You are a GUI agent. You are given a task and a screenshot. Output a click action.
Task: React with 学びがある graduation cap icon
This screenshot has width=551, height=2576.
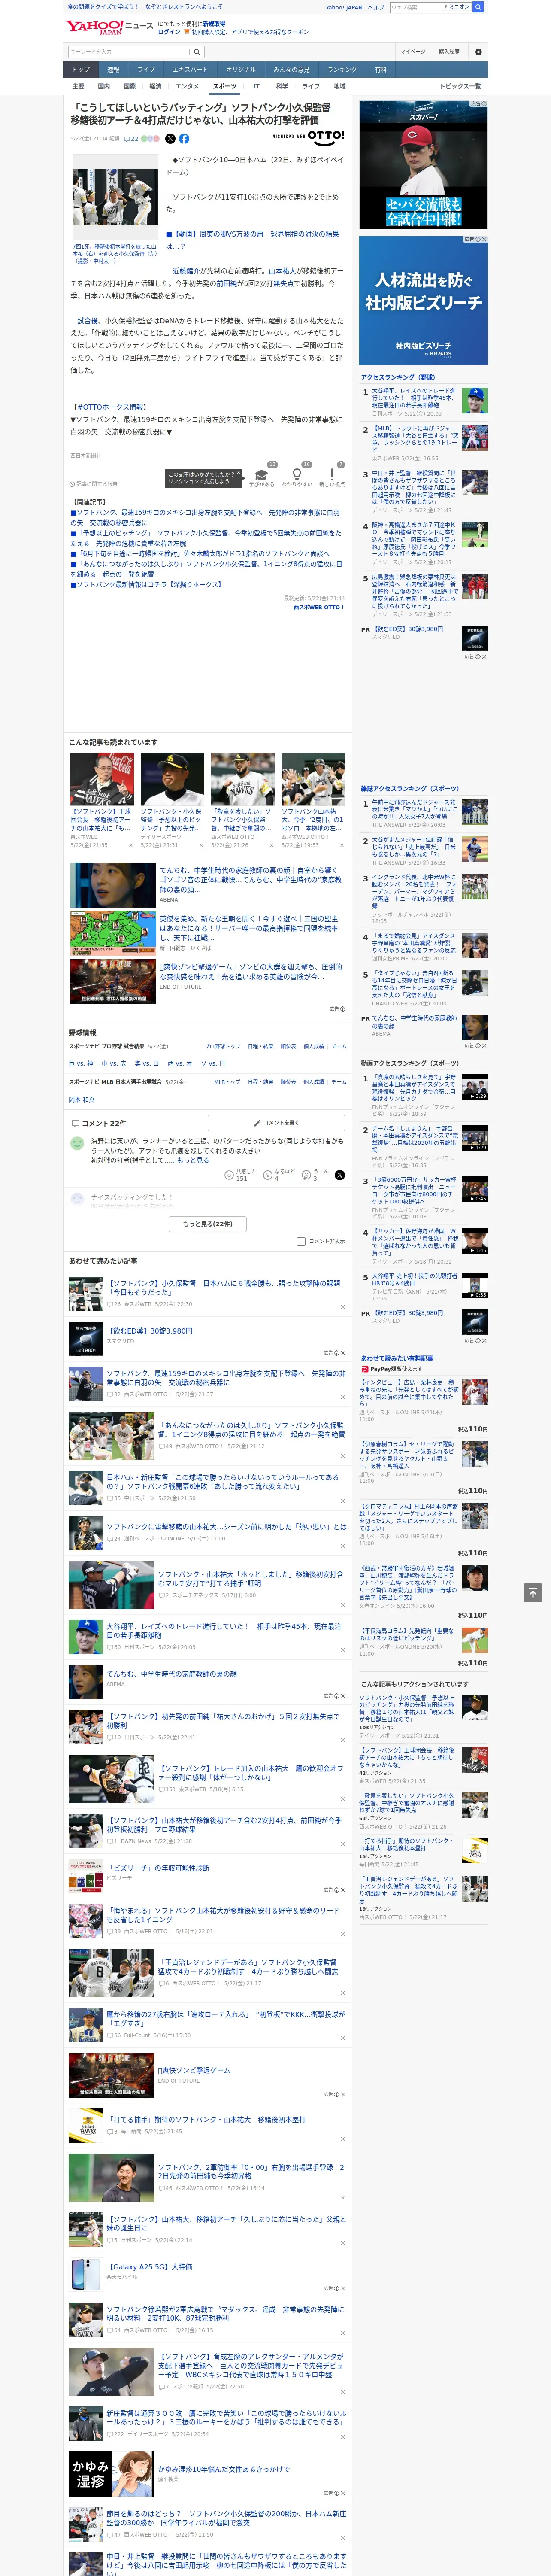(262, 475)
